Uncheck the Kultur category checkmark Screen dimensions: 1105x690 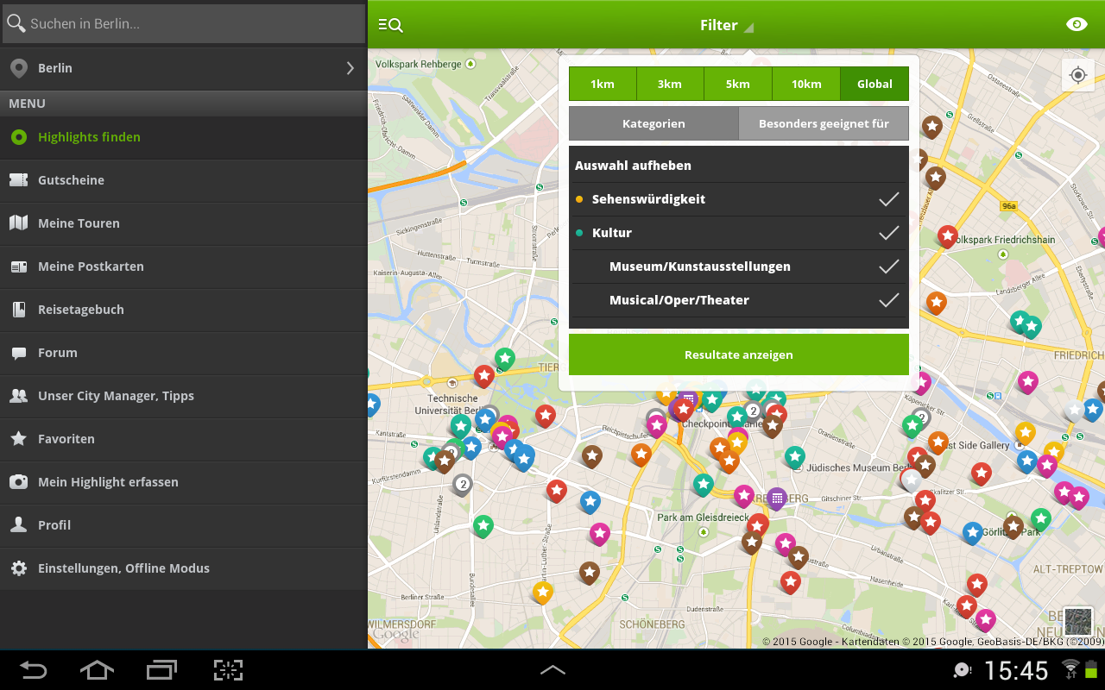coord(889,233)
